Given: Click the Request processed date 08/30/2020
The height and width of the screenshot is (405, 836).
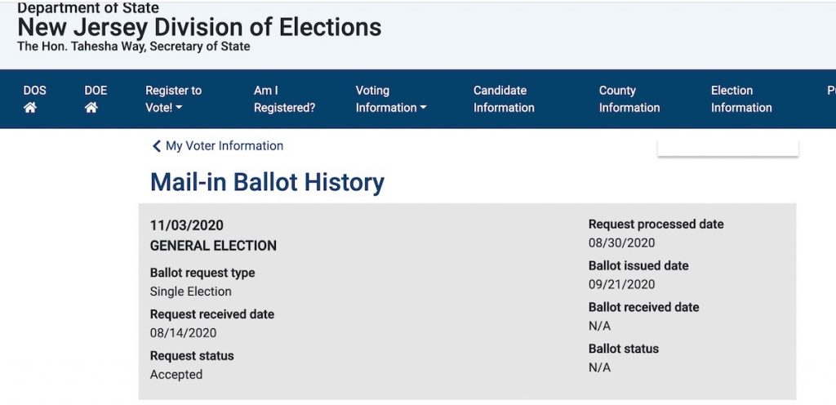Looking at the screenshot, I should [x=621, y=243].
